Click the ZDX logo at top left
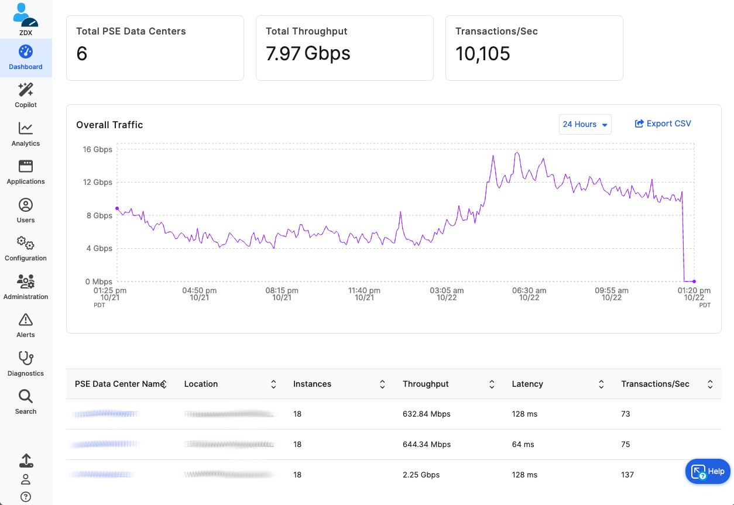This screenshot has height=505, width=734. coord(26,19)
